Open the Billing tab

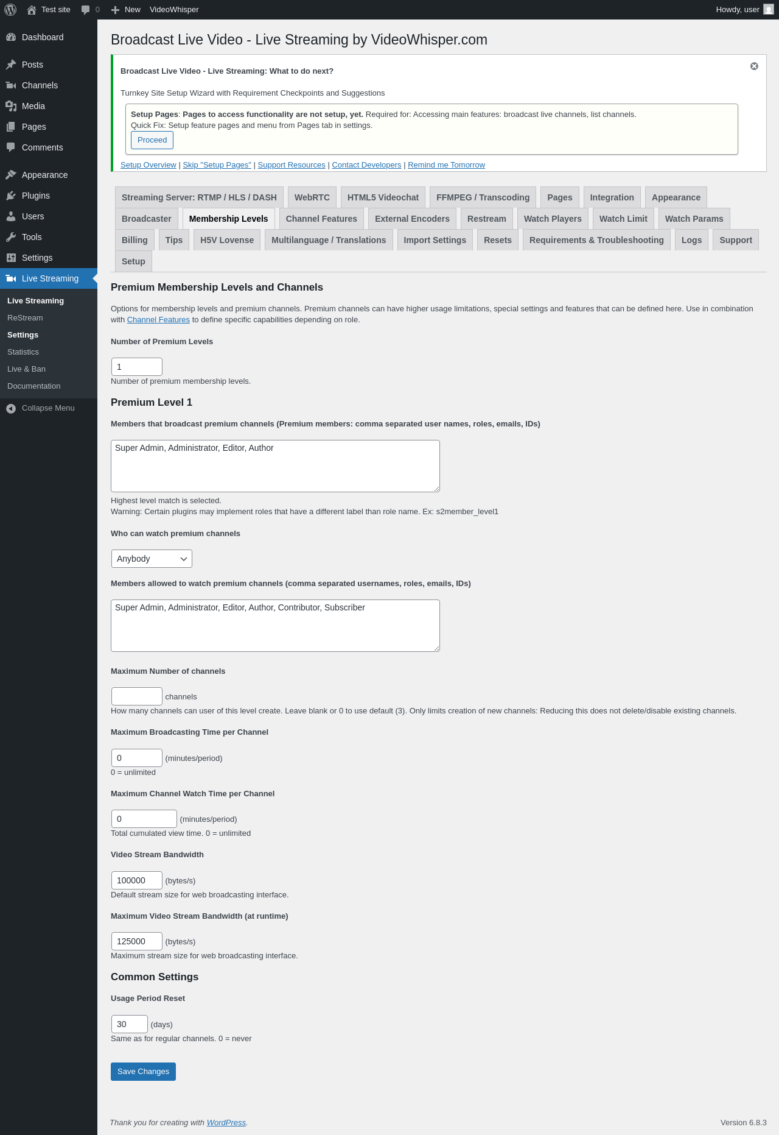coord(134,240)
